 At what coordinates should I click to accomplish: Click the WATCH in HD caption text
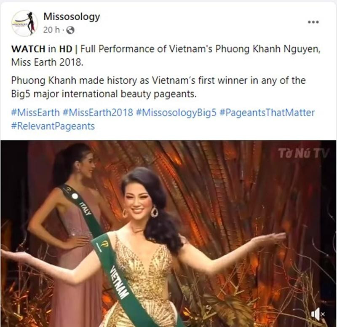point(42,49)
